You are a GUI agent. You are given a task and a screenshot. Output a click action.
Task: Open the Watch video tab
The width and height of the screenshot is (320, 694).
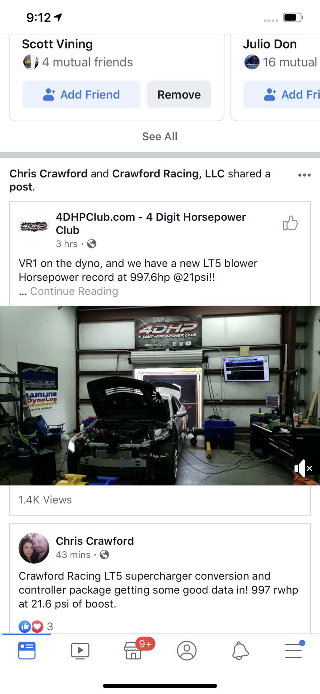click(x=80, y=651)
